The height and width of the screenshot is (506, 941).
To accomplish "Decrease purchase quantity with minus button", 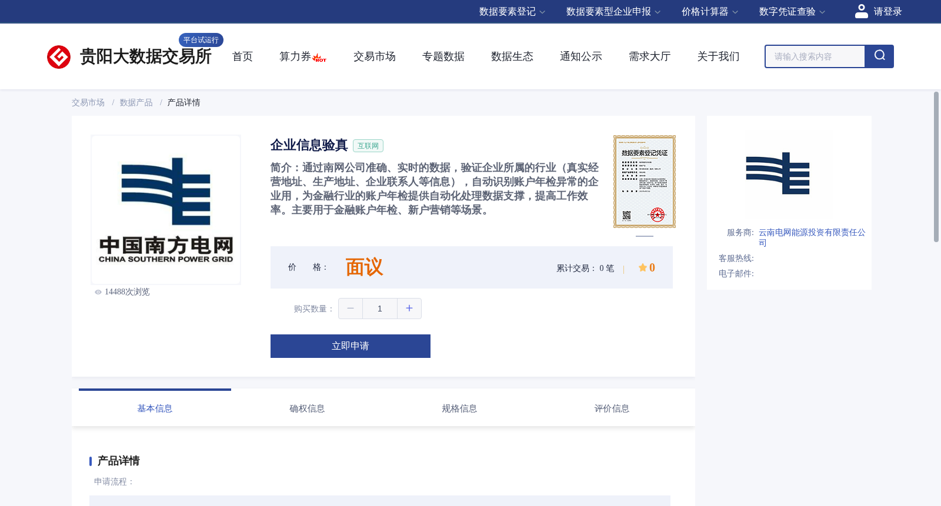I will pos(351,309).
